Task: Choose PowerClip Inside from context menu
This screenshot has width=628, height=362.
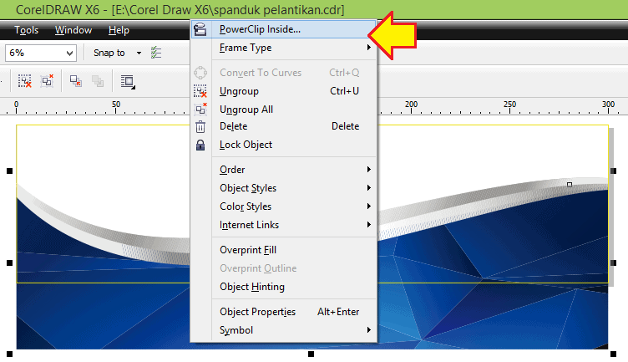Action: tap(284, 29)
